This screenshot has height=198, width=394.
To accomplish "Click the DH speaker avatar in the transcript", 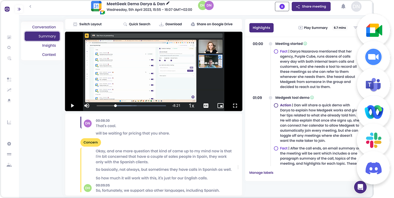I will [x=87, y=188].
